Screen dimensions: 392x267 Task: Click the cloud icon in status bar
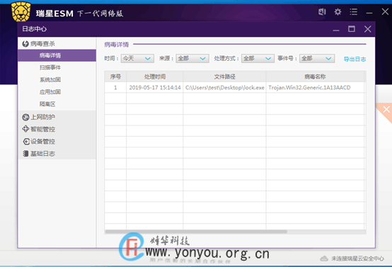324,259
